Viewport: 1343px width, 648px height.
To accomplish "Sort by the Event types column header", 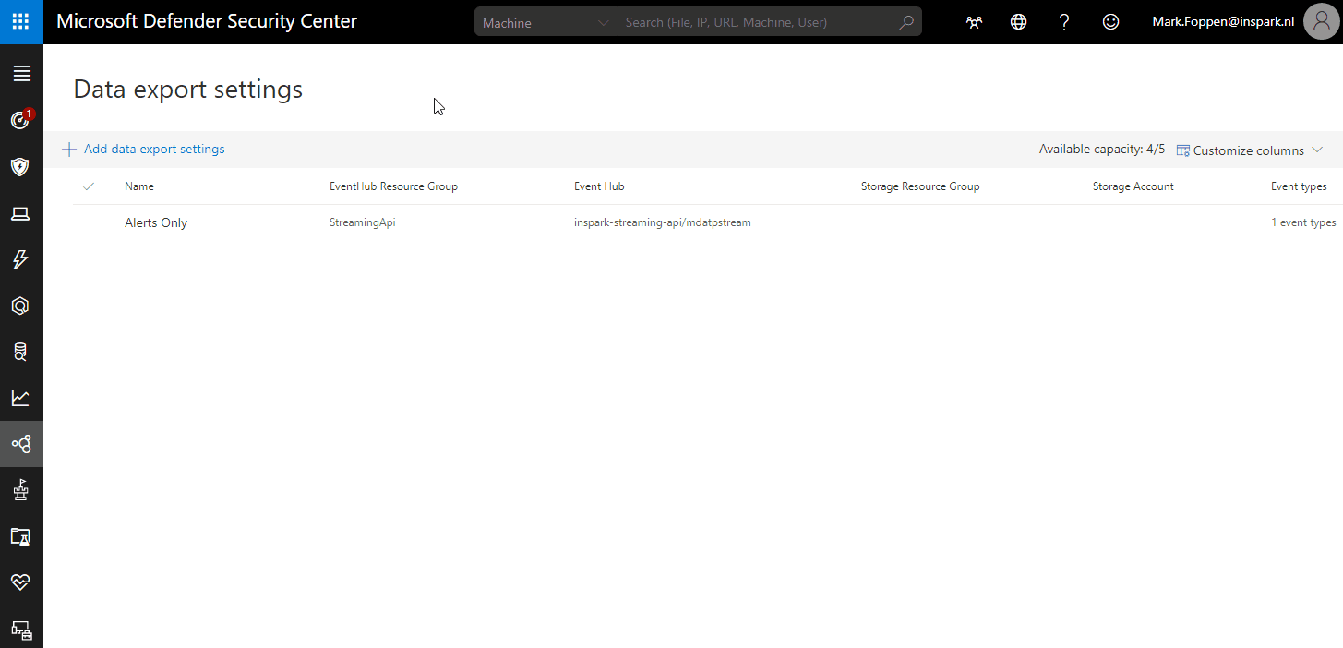I will click(x=1299, y=186).
